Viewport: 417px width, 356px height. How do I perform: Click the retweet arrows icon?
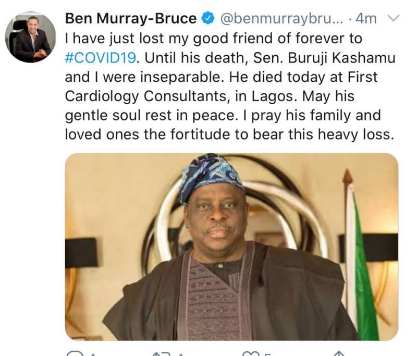point(161,353)
